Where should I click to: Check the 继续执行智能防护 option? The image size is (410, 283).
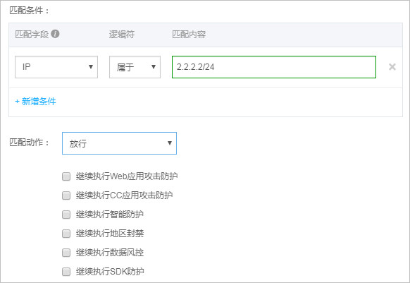(66, 215)
